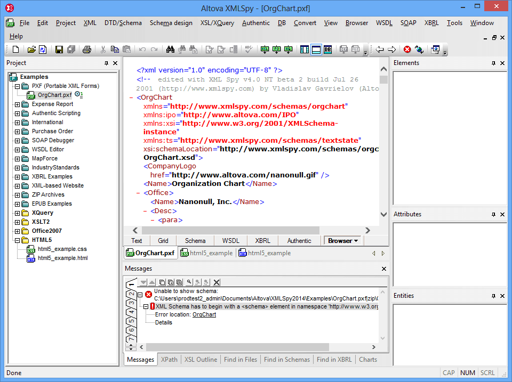This screenshot has width=512, height=382.
Task: Open Find using the binoculars icon
Action: [x=170, y=50]
